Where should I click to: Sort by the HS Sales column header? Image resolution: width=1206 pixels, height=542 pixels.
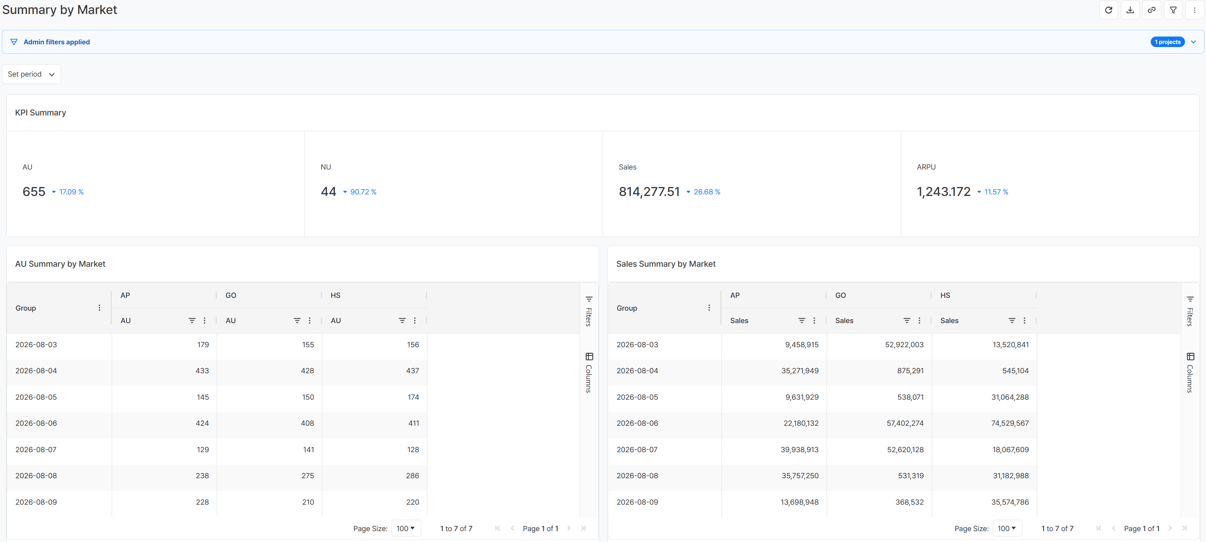click(x=949, y=320)
